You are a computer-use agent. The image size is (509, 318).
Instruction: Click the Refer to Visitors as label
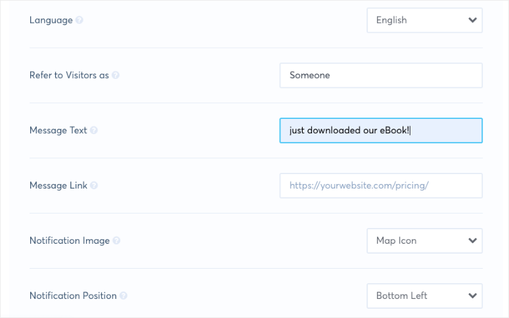69,76
